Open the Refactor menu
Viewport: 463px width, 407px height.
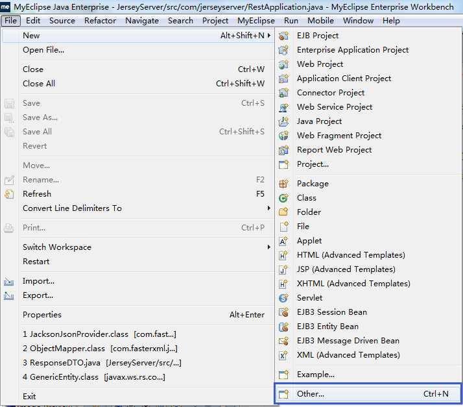[100, 21]
